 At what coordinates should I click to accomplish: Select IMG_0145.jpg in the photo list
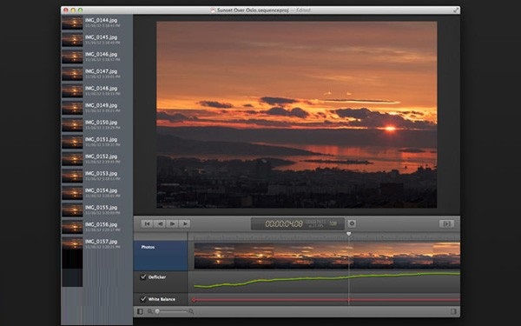(x=97, y=40)
